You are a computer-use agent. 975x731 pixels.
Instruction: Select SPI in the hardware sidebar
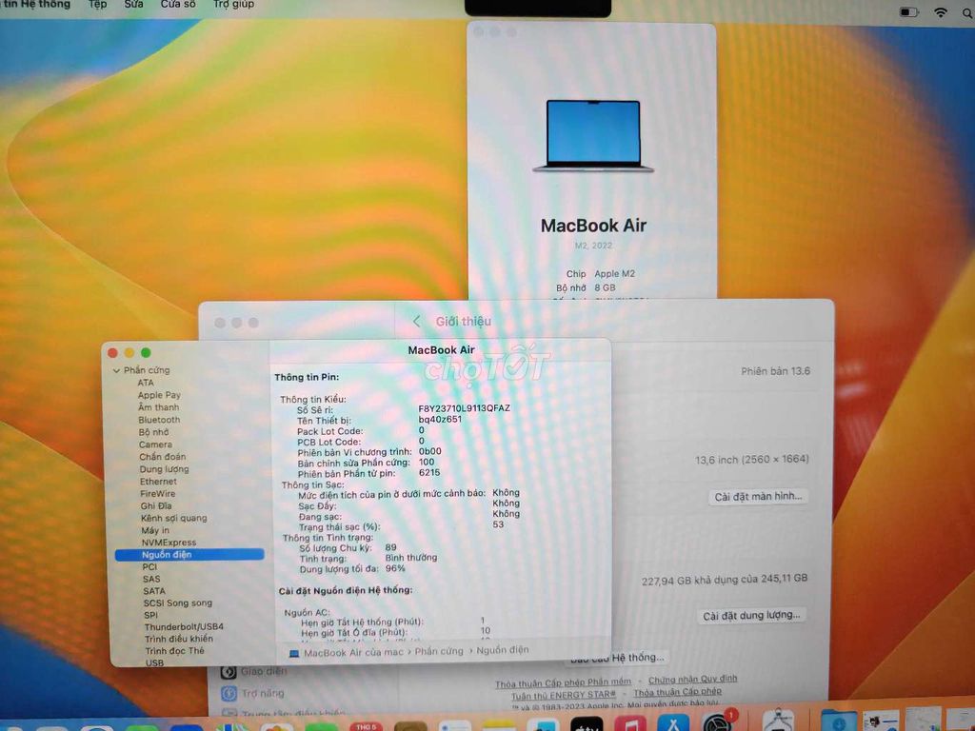click(x=150, y=616)
